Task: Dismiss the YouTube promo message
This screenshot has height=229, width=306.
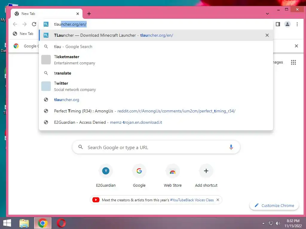Action: click(218, 200)
